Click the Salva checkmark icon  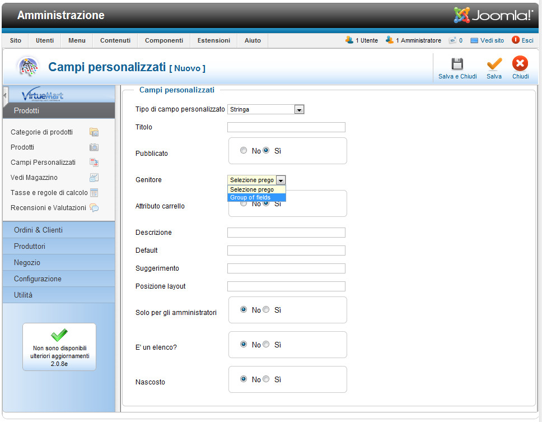click(x=494, y=64)
